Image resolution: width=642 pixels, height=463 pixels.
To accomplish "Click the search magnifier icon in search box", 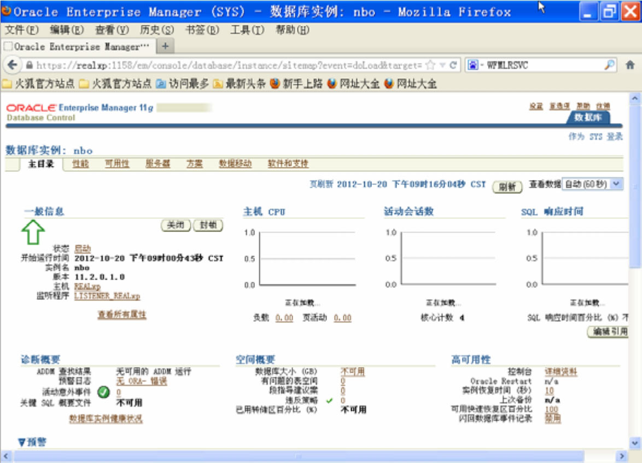I will click(609, 65).
